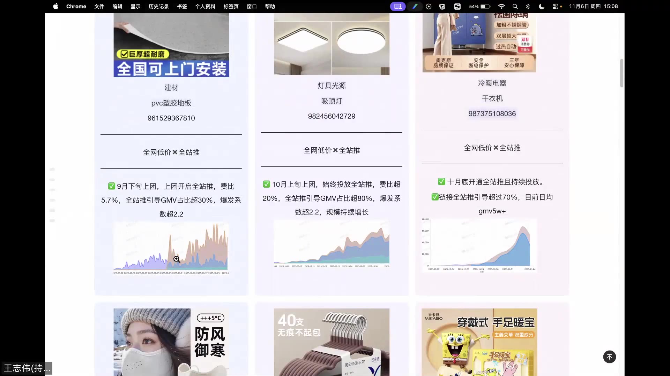Open the battery 54% dropdown

pos(479,6)
